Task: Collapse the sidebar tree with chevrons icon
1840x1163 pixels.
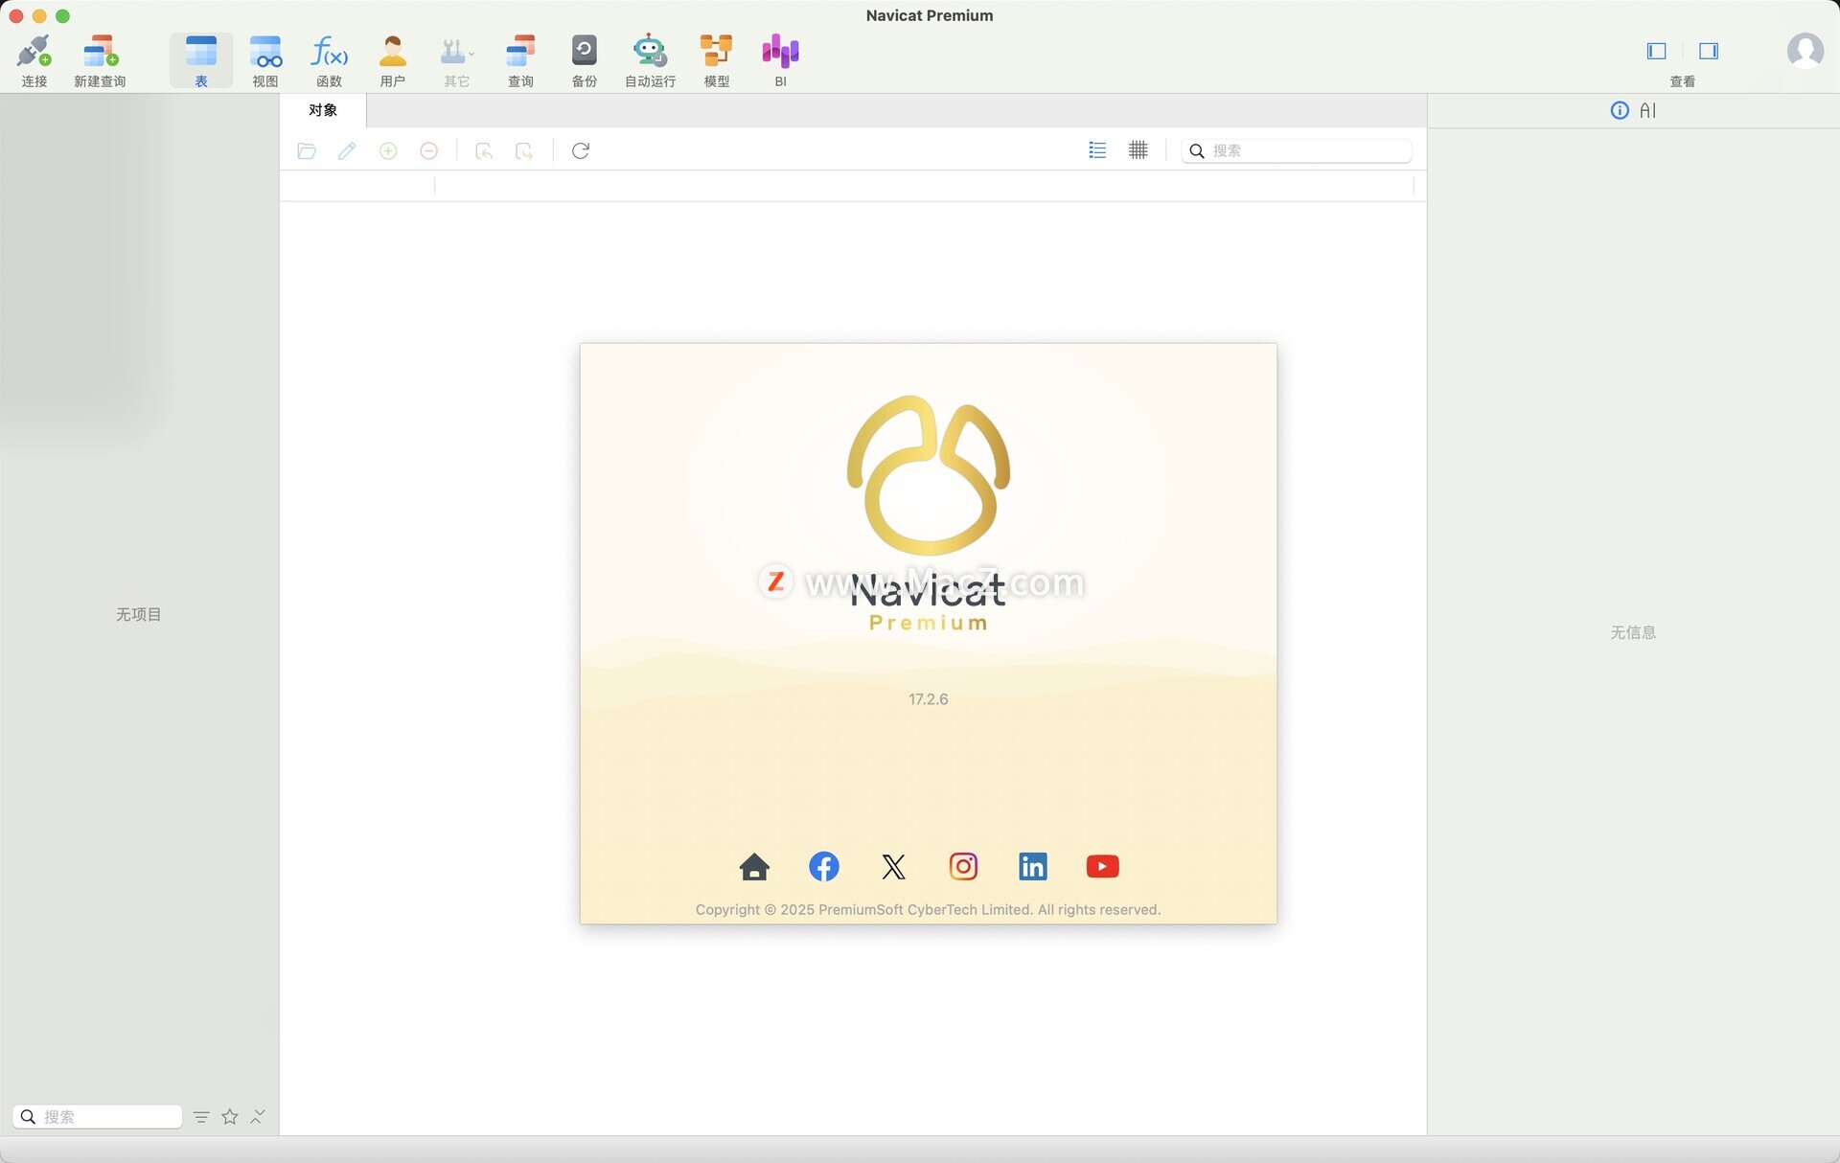Action: click(258, 1117)
